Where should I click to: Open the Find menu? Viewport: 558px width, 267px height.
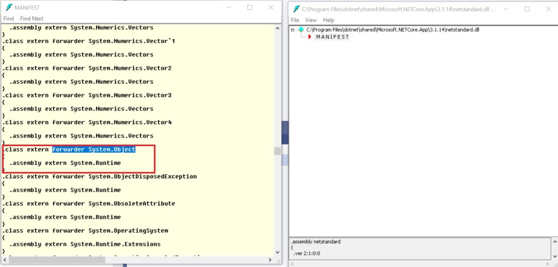(9, 19)
